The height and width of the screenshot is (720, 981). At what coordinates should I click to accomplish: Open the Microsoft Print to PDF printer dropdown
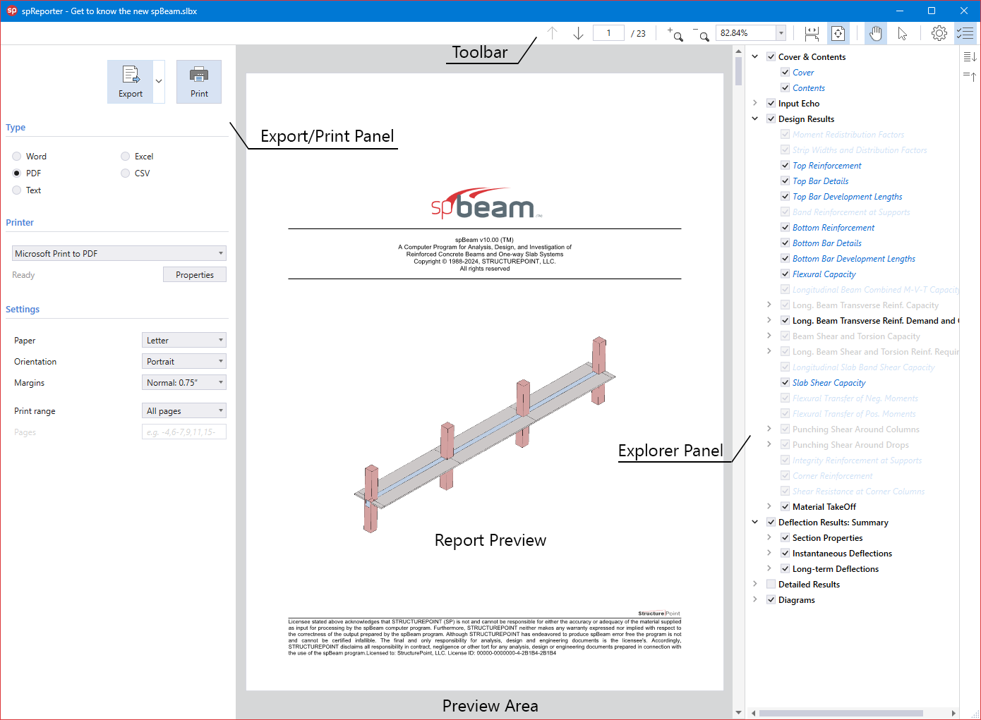(119, 253)
